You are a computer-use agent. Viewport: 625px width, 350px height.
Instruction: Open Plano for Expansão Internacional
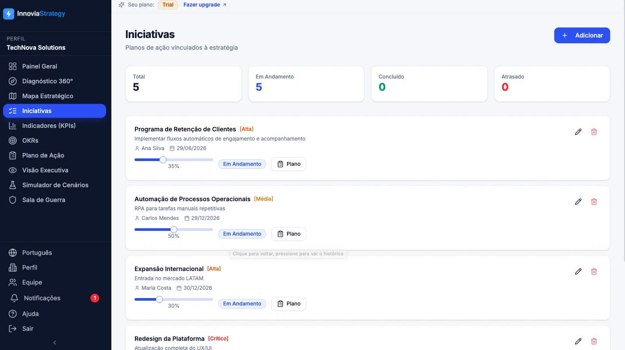tap(289, 304)
